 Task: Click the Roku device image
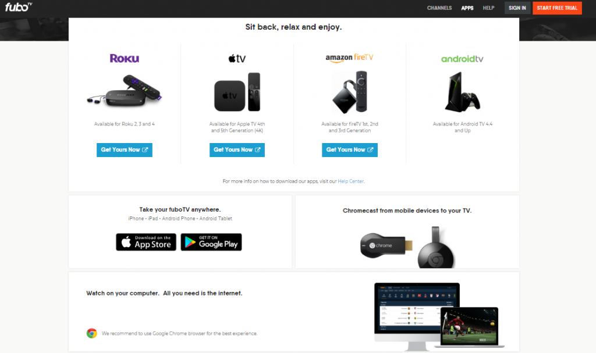click(x=125, y=91)
